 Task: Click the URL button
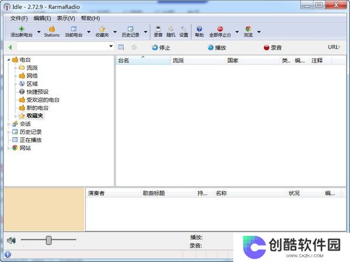pyautogui.click(x=334, y=47)
